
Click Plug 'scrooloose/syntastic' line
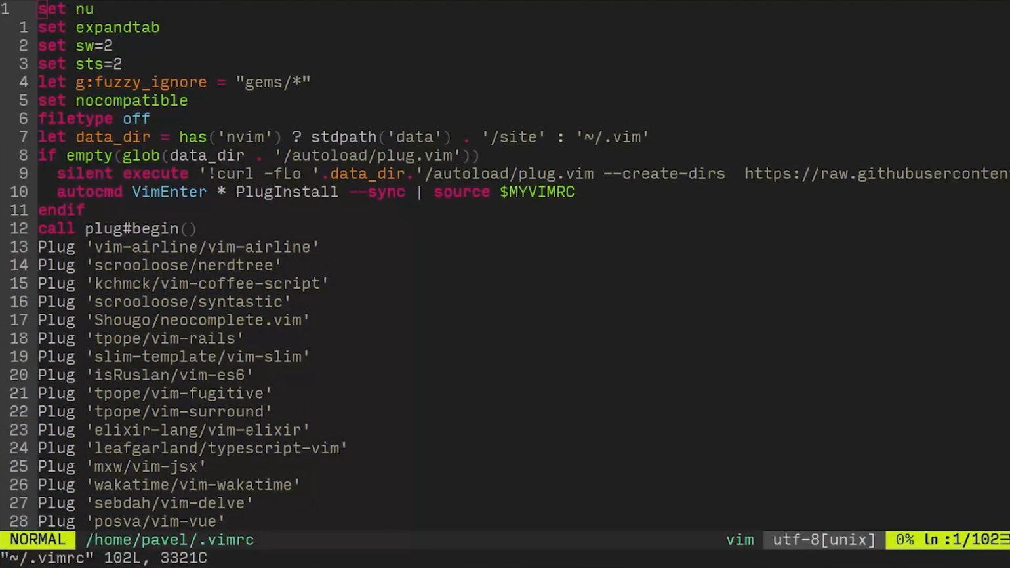164,303
